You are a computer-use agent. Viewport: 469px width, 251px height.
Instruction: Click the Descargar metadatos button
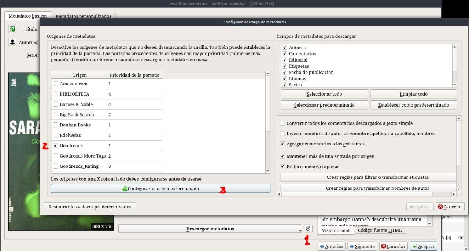(x=210, y=229)
